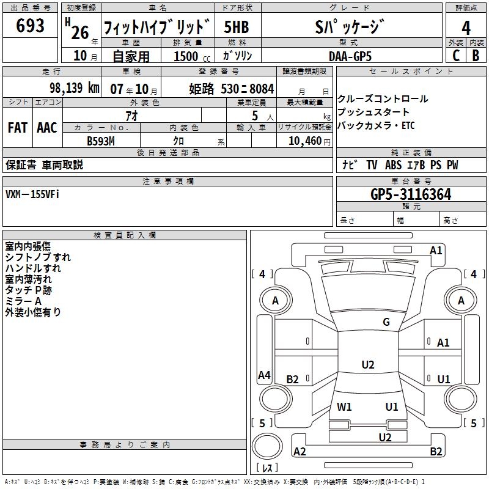The height and width of the screenshot is (489, 489).
Task: Select ナビ in genuine equipment
Action: [x=350, y=164]
